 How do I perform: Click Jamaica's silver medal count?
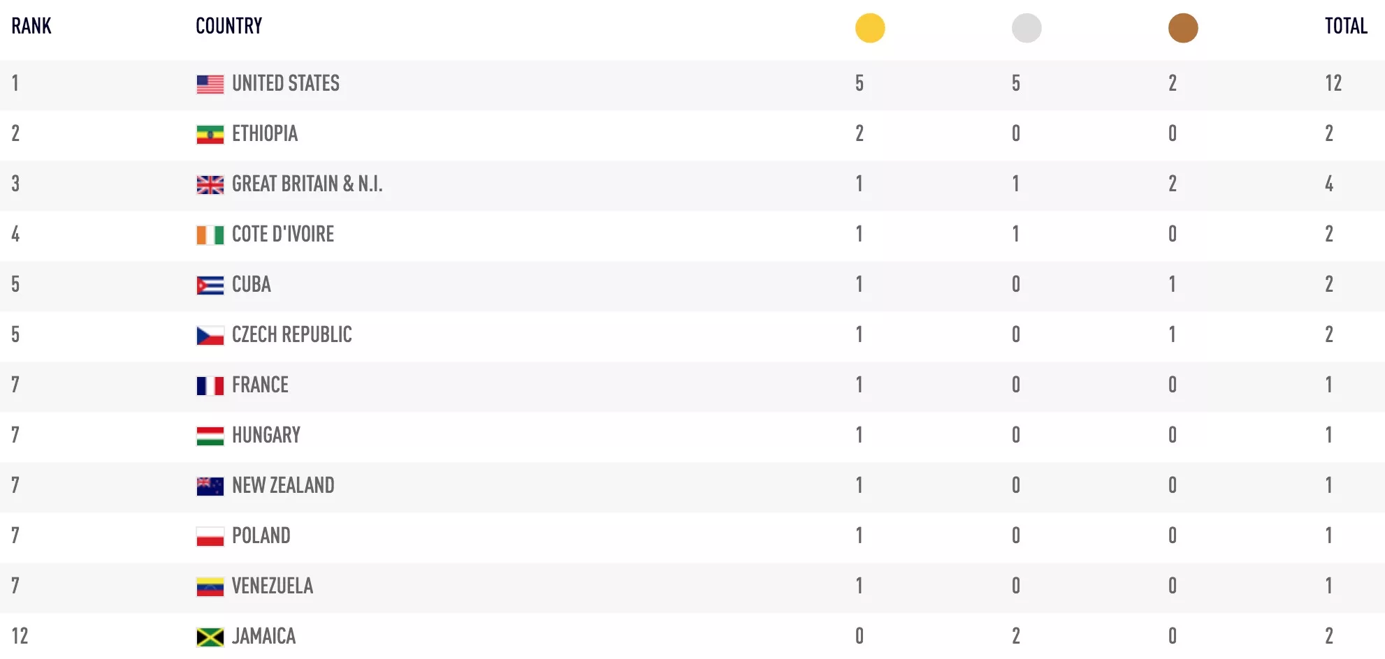tap(1016, 637)
